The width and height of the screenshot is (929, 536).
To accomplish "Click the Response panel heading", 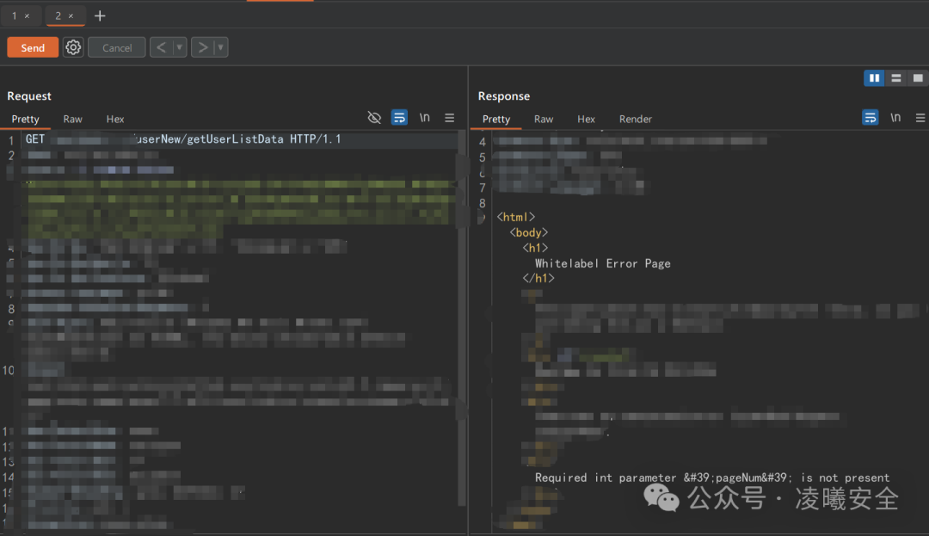I will pos(504,96).
